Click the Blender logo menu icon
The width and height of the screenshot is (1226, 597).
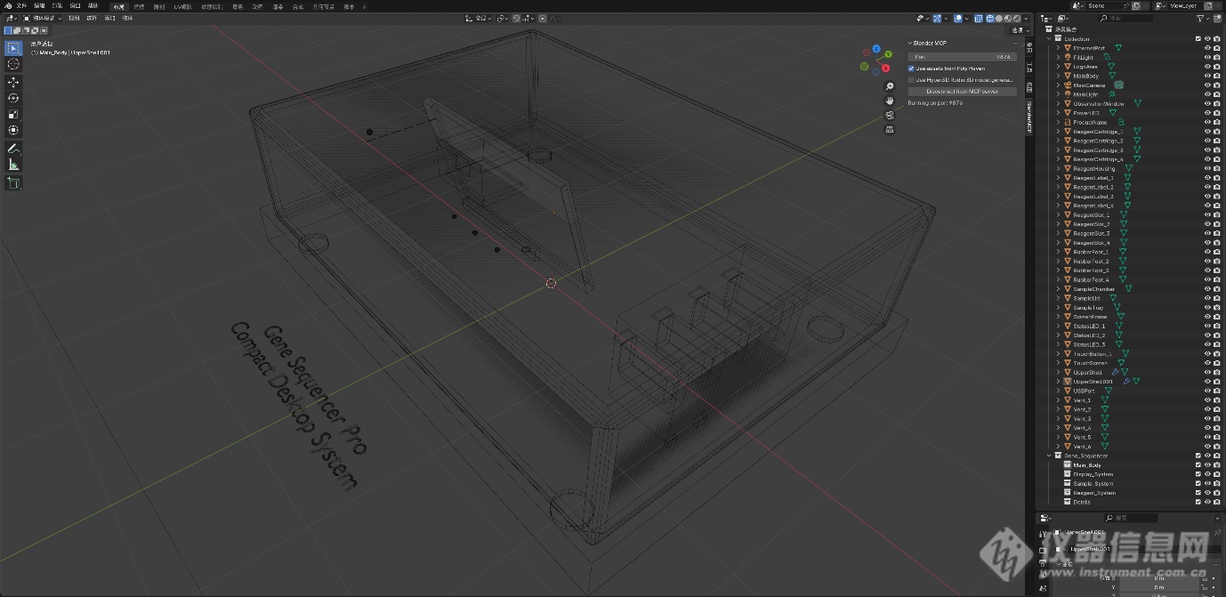click(x=8, y=5)
